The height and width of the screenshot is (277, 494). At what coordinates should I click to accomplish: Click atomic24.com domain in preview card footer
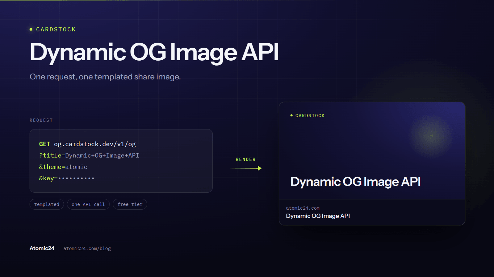click(303, 208)
